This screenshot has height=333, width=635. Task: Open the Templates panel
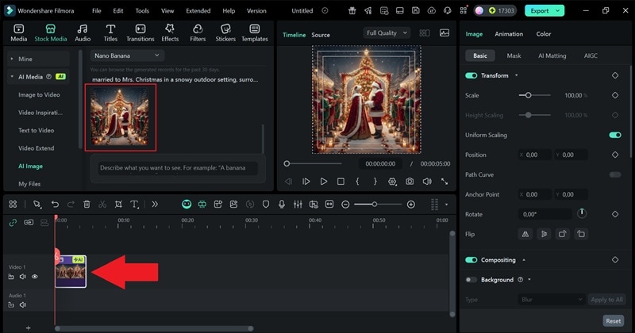coord(255,33)
